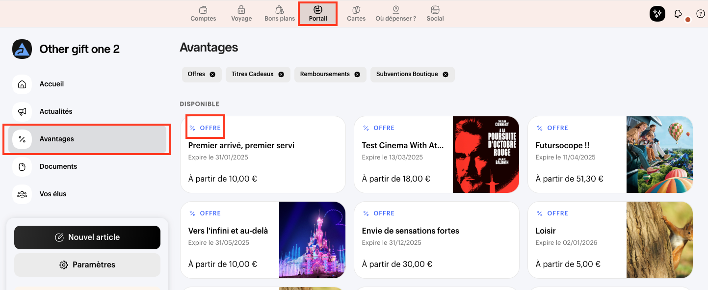708x290 pixels.
Task: Open the Comptes wallet tab
Action: click(203, 14)
